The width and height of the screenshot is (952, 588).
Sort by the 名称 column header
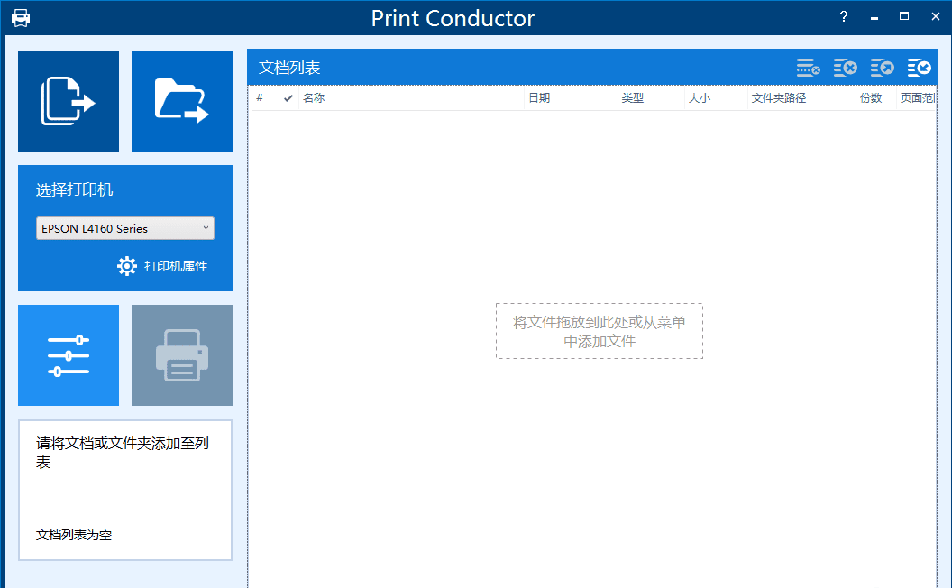[411, 97]
